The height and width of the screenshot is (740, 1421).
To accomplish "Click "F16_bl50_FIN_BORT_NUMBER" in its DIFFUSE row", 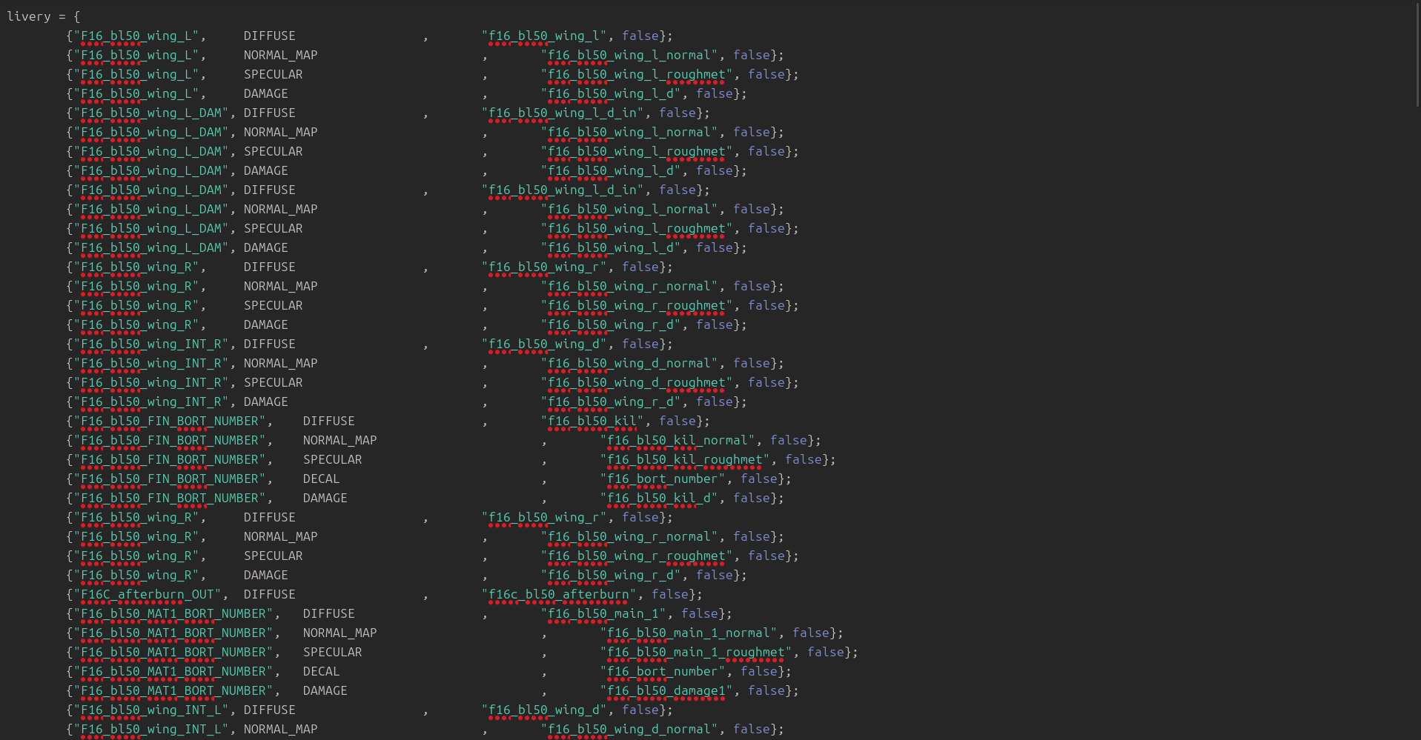I will pyautogui.click(x=170, y=421).
